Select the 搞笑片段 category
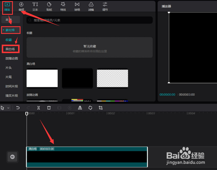 pos(11,95)
